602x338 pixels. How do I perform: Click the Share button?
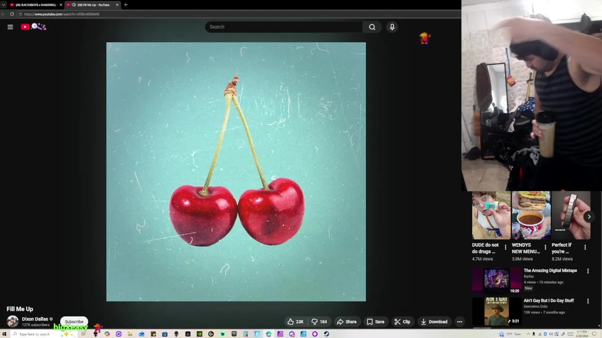347,322
